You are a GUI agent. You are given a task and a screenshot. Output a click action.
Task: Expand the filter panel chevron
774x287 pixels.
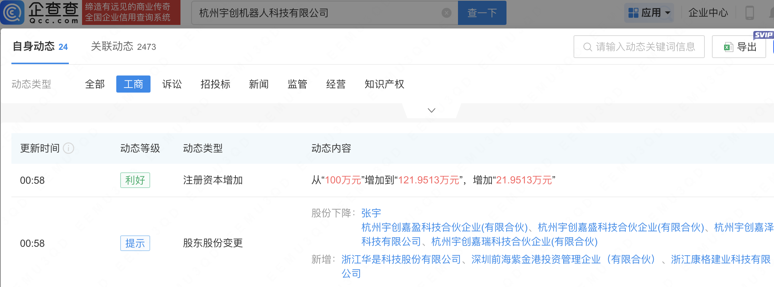(431, 110)
